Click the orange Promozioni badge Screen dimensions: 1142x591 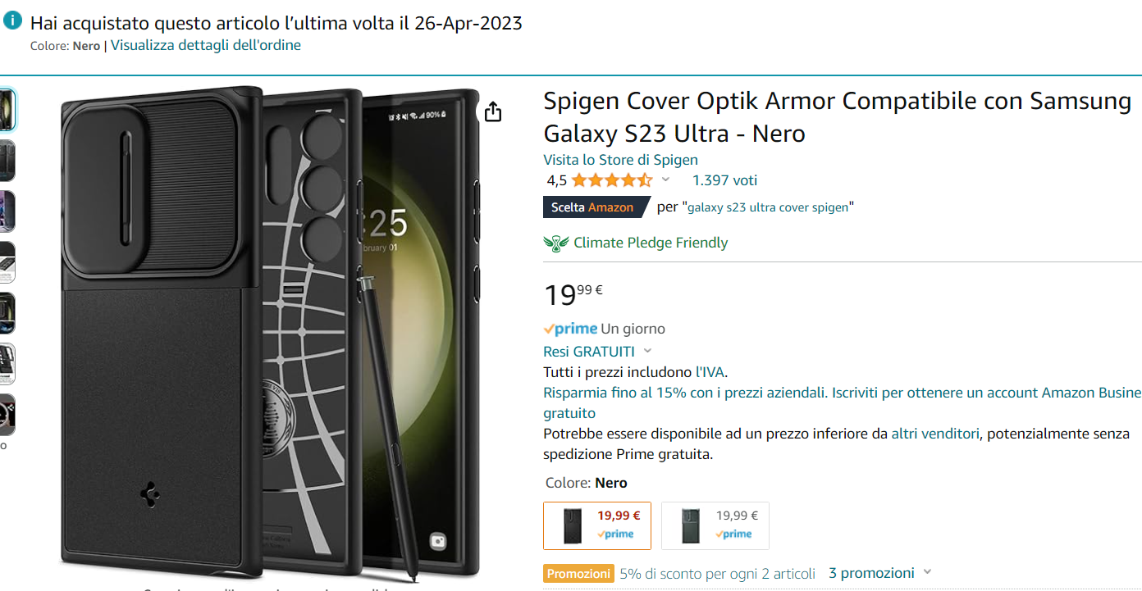(579, 574)
